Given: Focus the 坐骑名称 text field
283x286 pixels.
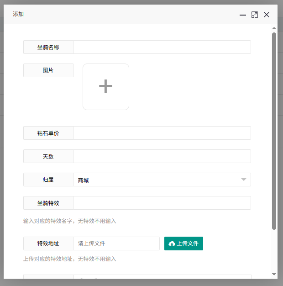Looking at the screenshot, I should (x=162, y=47).
